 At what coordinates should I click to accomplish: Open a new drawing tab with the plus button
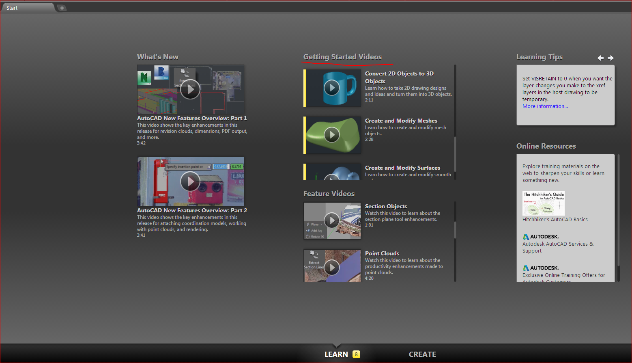(61, 7)
